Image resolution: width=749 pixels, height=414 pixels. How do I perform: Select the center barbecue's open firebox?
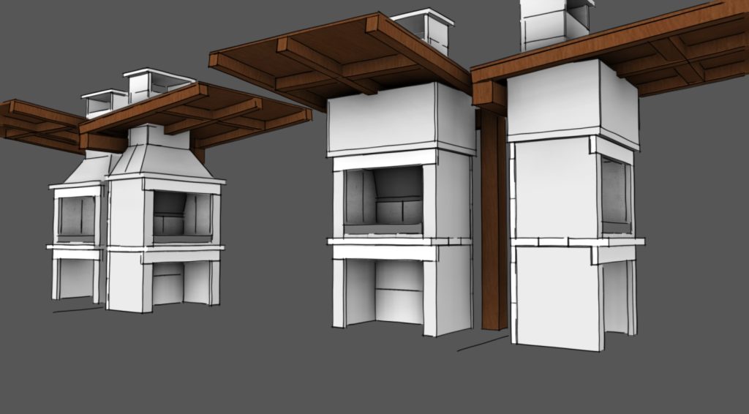(383, 200)
